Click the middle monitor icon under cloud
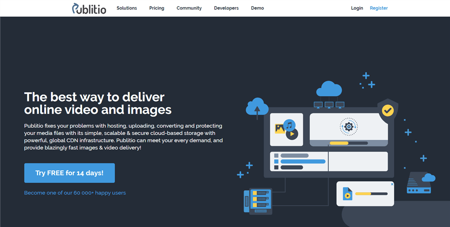This screenshot has height=227, width=450. coord(329,105)
